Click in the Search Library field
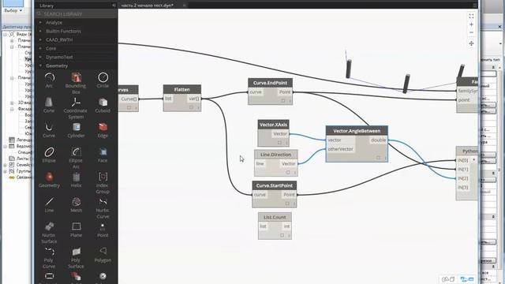505x284 pixels. pos(76,14)
